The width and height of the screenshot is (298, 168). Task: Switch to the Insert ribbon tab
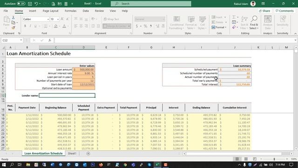[33, 11]
